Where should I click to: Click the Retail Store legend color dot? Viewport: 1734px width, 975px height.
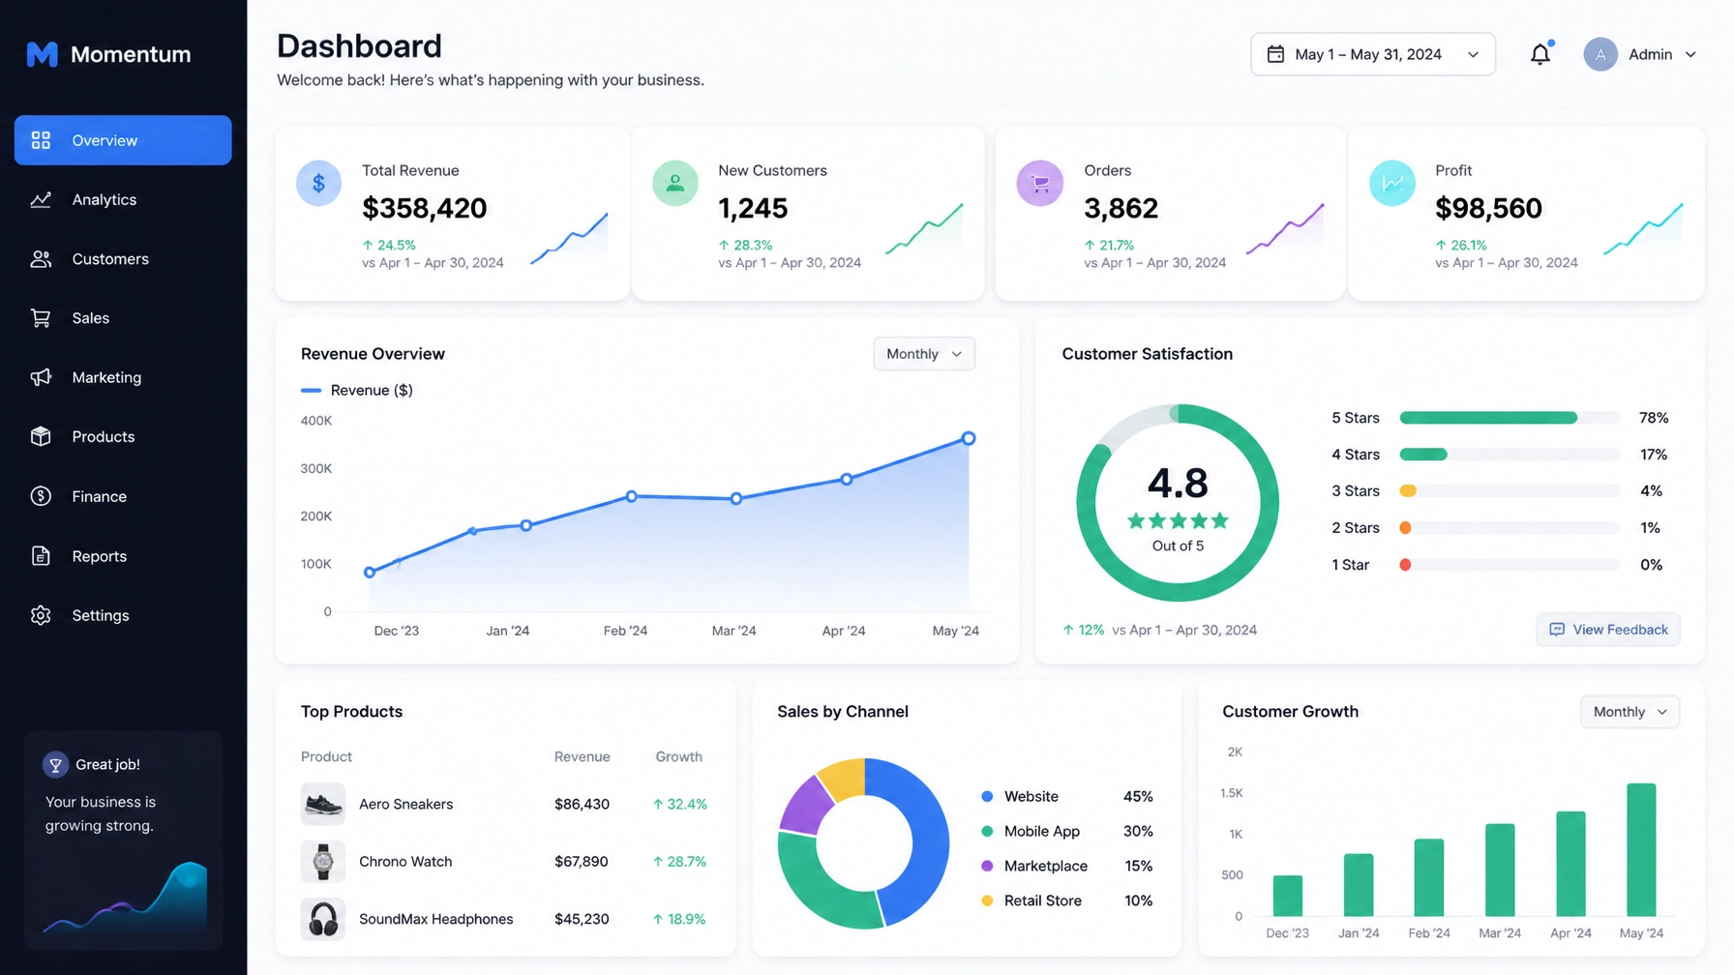pos(987,901)
